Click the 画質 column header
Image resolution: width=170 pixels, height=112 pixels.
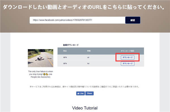click(89, 51)
